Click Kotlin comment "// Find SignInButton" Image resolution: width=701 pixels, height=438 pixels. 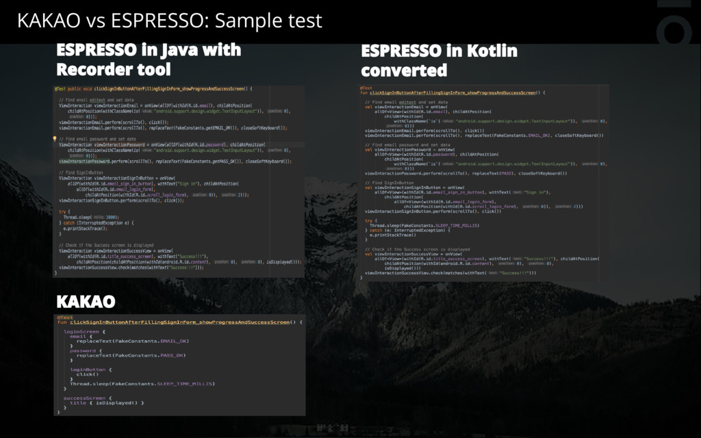[390, 183]
